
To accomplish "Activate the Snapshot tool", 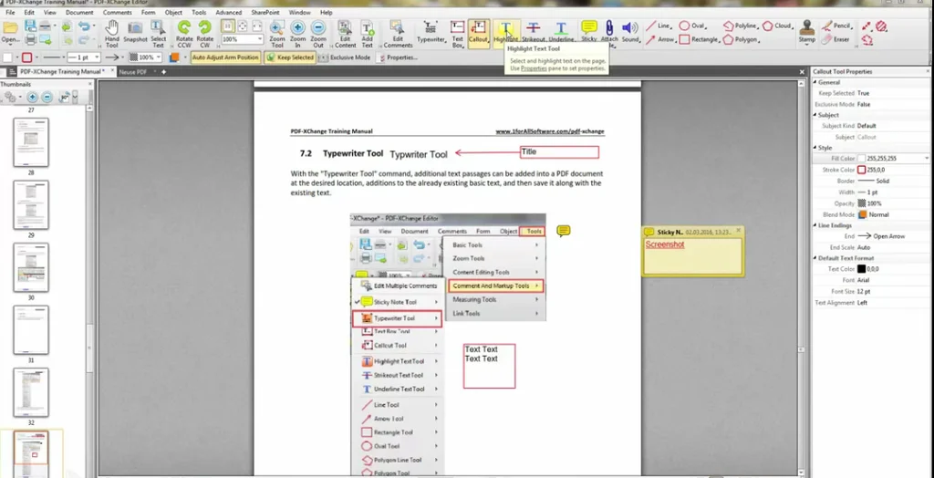I will 135,32.
